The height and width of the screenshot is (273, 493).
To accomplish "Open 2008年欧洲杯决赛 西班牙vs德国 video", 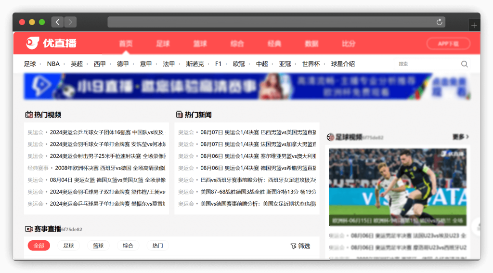I will tap(110, 168).
